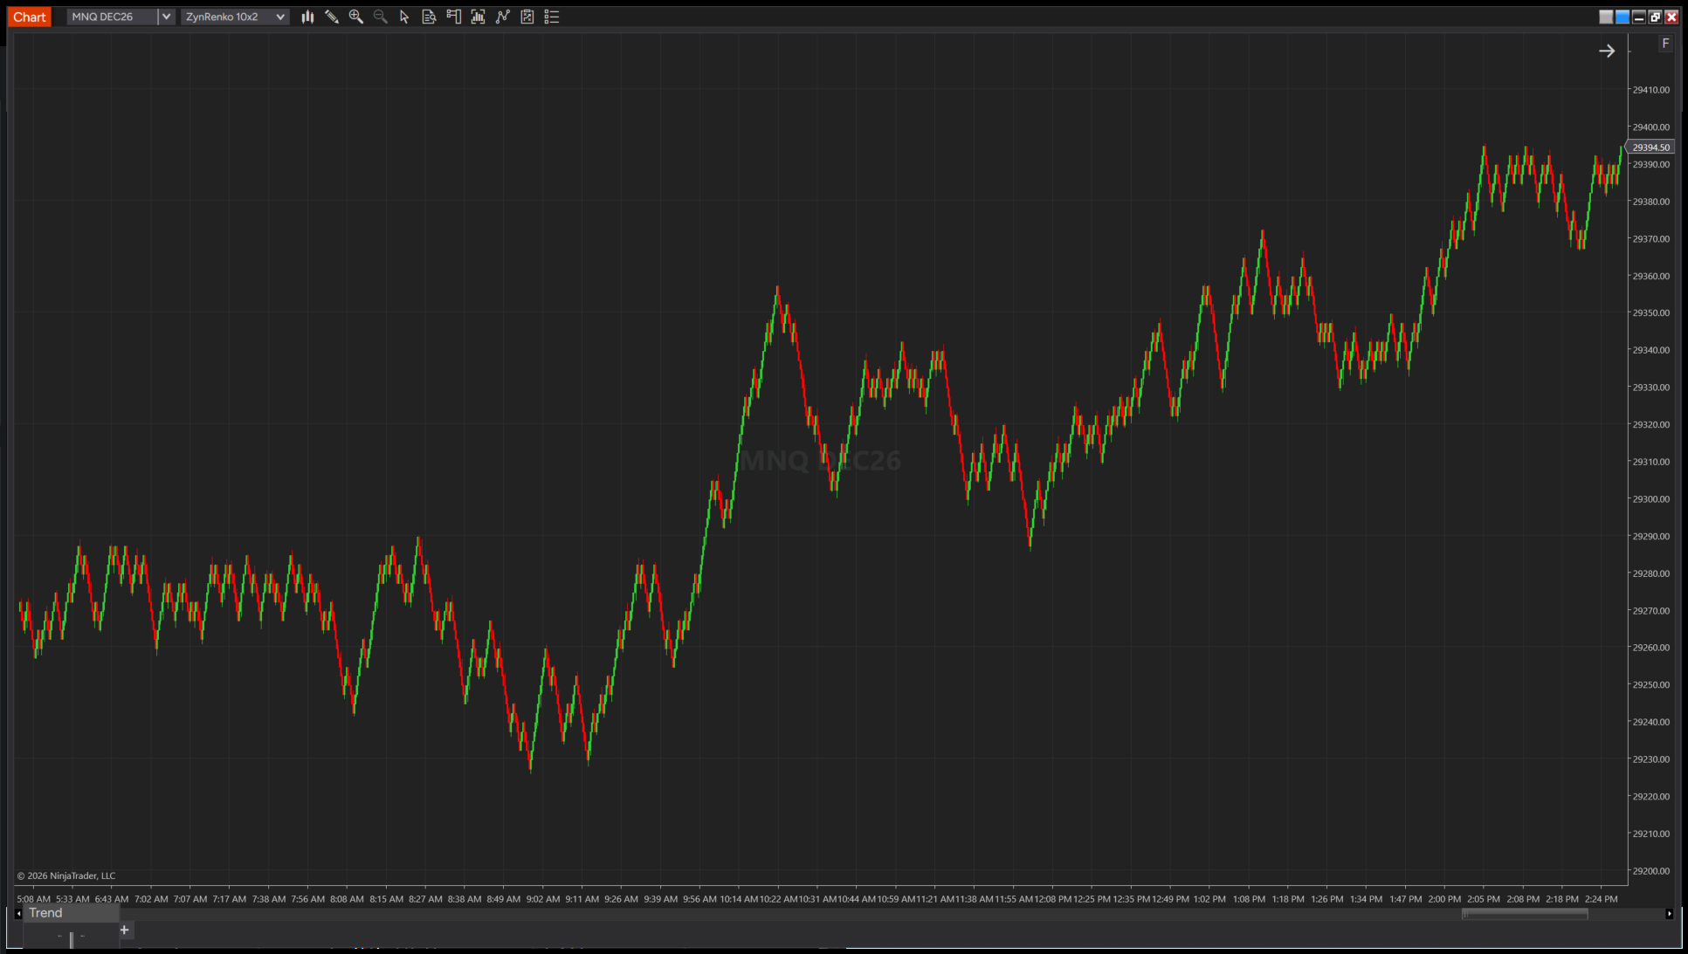The width and height of the screenshot is (1688, 954).
Task: Click the 29200.00 price axis label
Action: [1650, 871]
